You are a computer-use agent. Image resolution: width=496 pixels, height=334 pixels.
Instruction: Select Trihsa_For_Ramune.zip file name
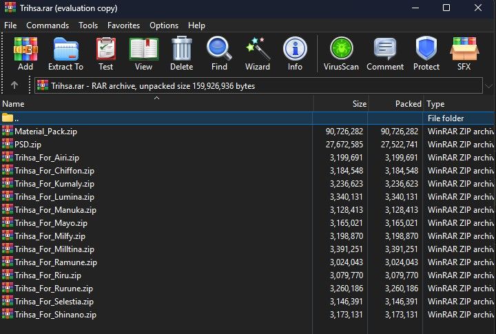[x=56, y=262]
